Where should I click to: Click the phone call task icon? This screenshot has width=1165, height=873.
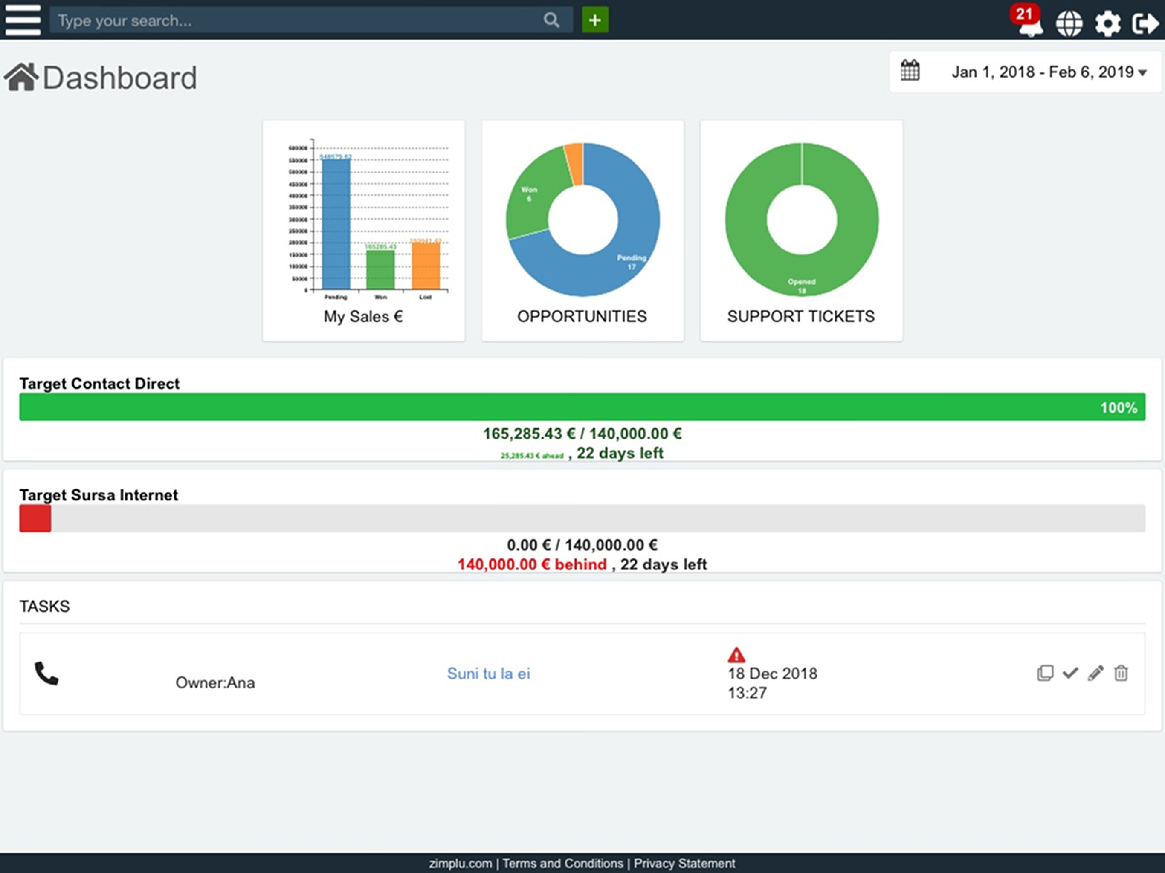click(x=46, y=674)
